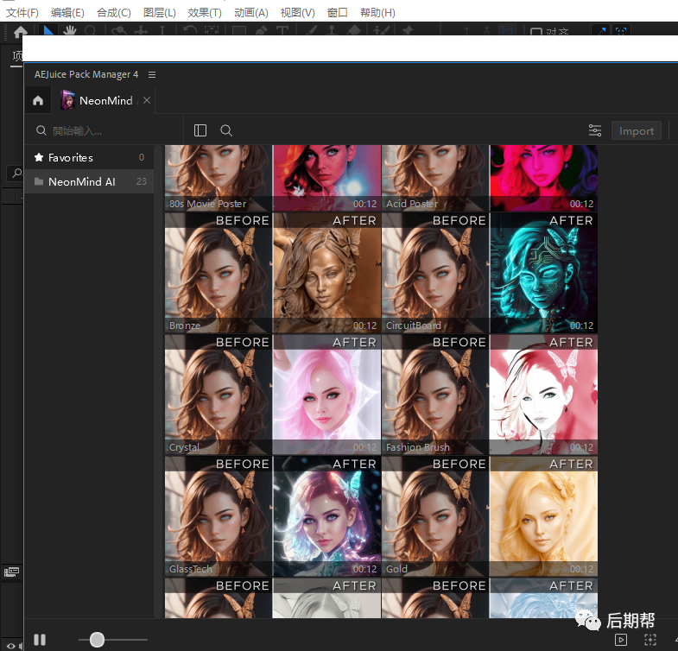Open the 动画(A) menu
678x651 pixels.
251,13
